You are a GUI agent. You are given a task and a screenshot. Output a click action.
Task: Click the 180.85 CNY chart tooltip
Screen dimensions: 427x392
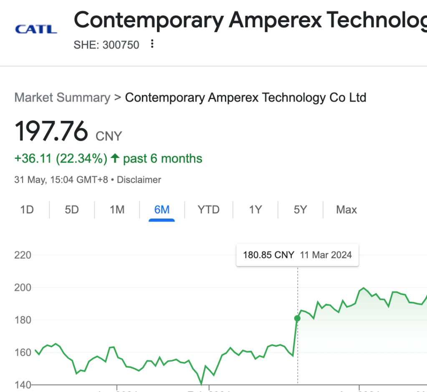coord(297,255)
